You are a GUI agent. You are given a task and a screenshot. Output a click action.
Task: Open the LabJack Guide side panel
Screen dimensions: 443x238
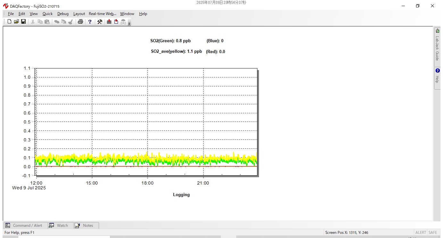click(x=437, y=47)
